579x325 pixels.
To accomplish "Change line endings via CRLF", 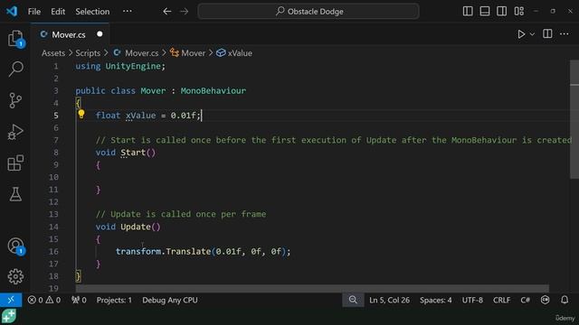I will click(x=501, y=300).
